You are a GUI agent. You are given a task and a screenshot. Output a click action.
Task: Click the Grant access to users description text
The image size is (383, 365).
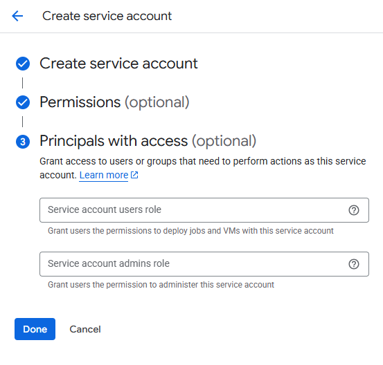tap(203, 168)
